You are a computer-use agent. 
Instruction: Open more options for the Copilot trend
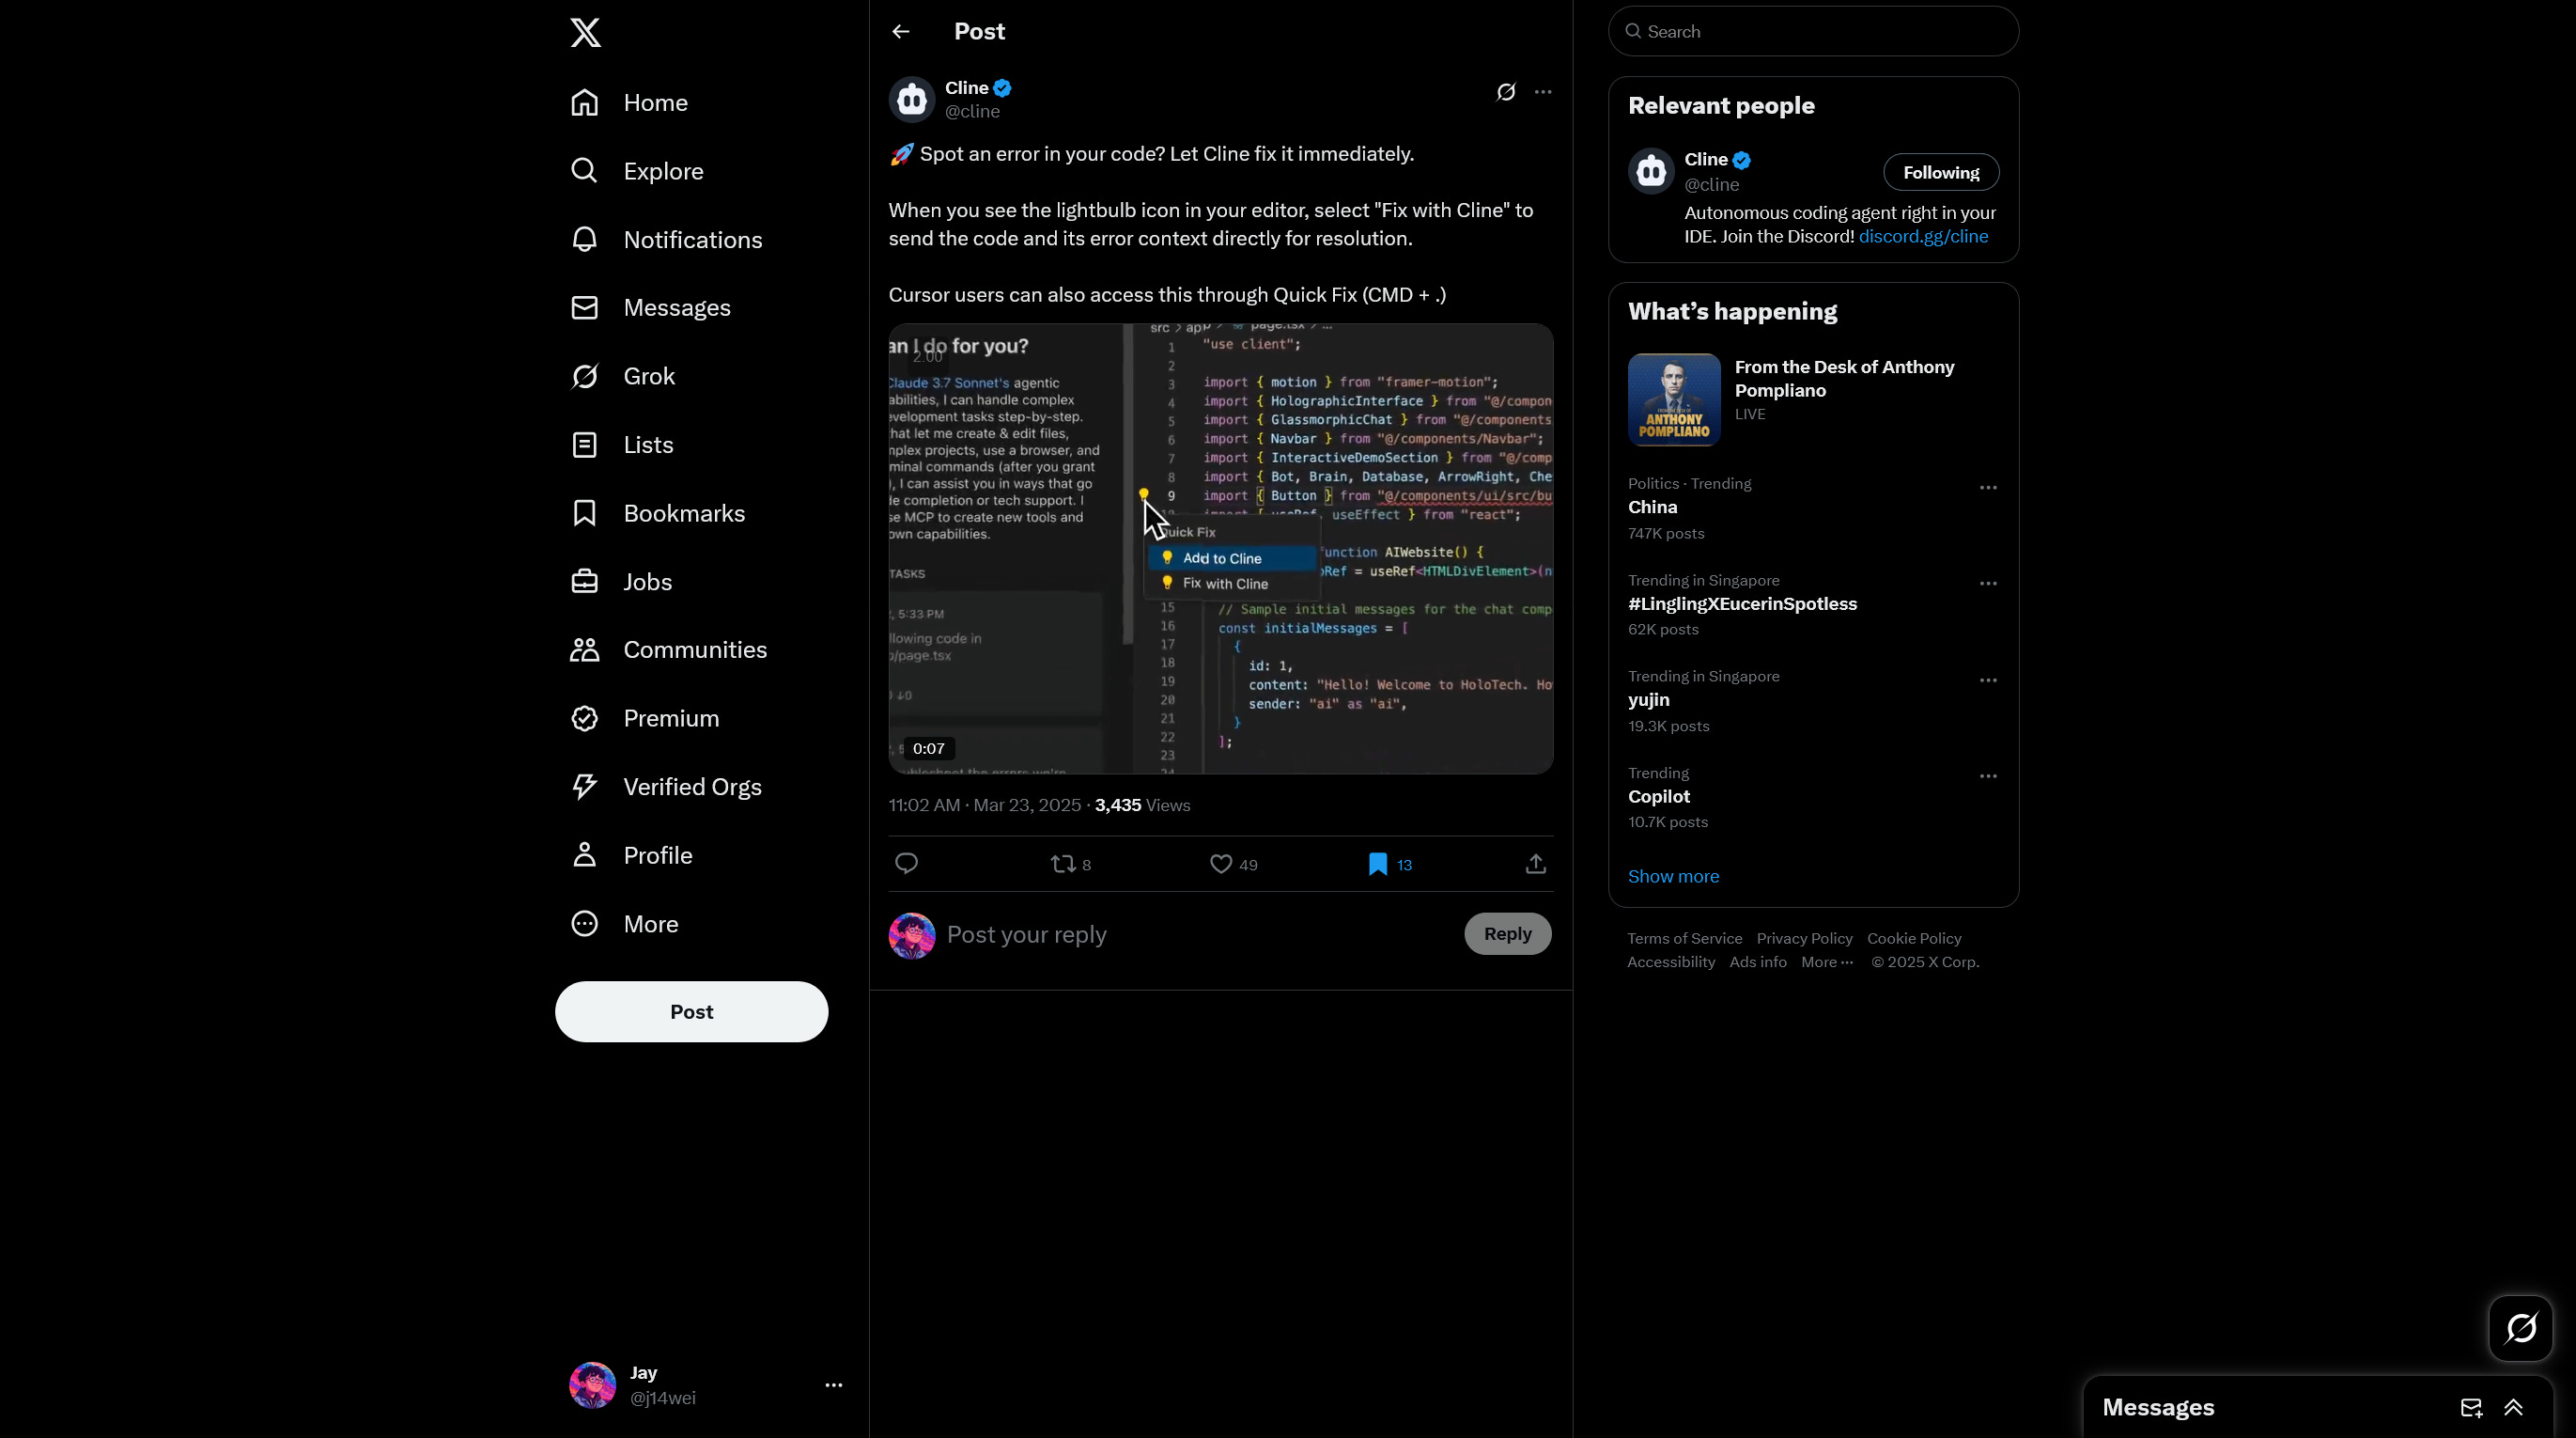pyautogui.click(x=1987, y=776)
